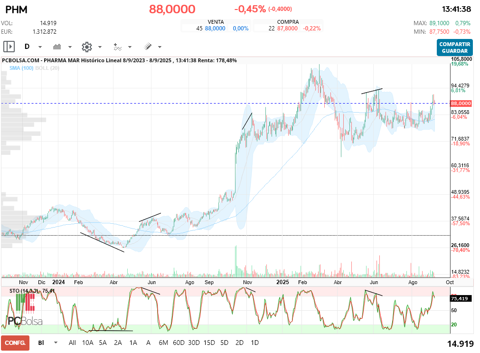Click the area chart type icon

[57, 47]
